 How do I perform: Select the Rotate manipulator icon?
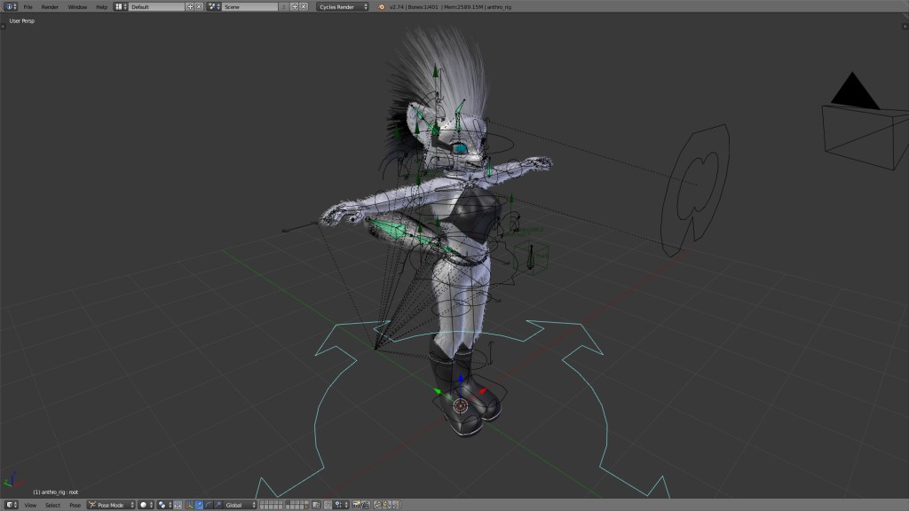[207, 505]
